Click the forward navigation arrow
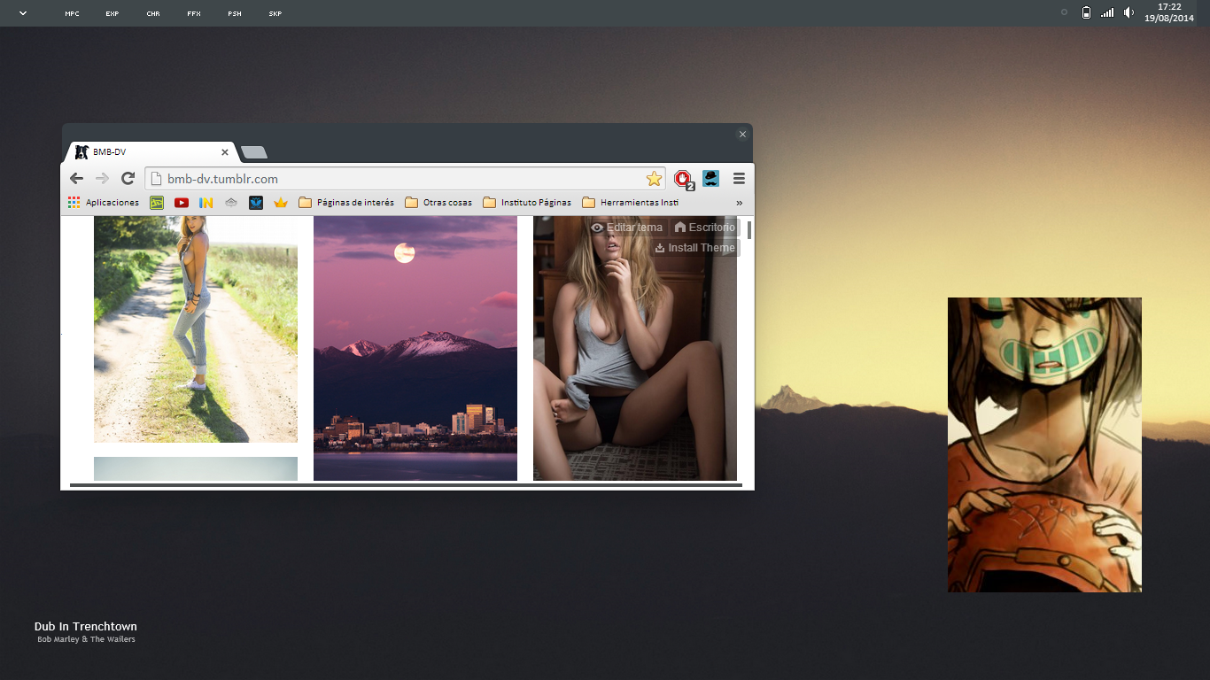Image resolution: width=1210 pixels, height=680 pixels. pyautogui.click(x=102, y=179)
